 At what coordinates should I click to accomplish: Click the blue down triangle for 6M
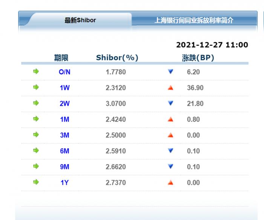coord(170,151)
